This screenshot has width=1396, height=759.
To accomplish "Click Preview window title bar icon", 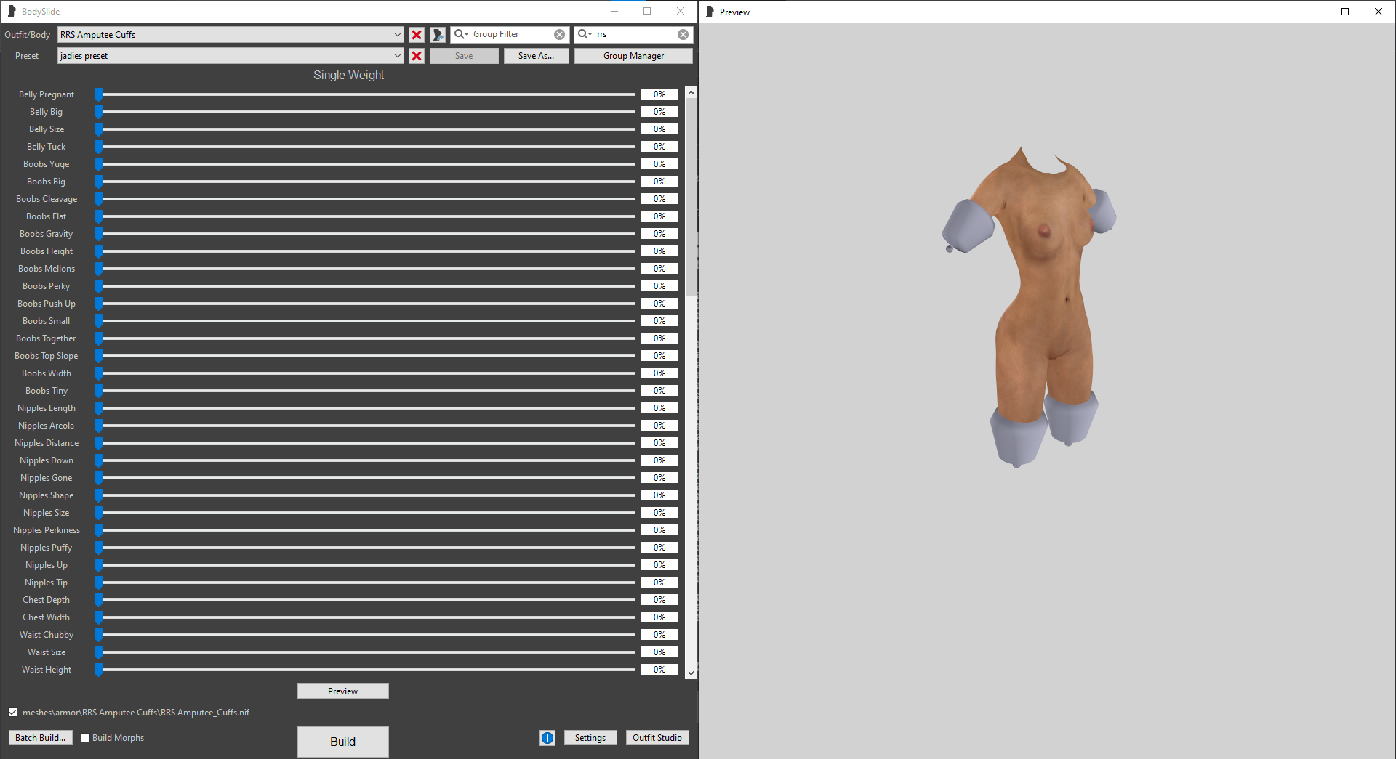I will [710, 12].
